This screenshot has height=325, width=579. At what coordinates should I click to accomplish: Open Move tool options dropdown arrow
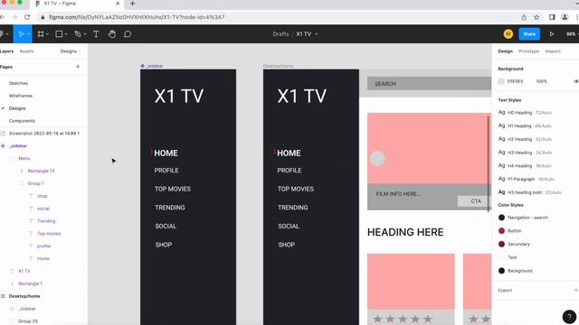tap(28, 34)
